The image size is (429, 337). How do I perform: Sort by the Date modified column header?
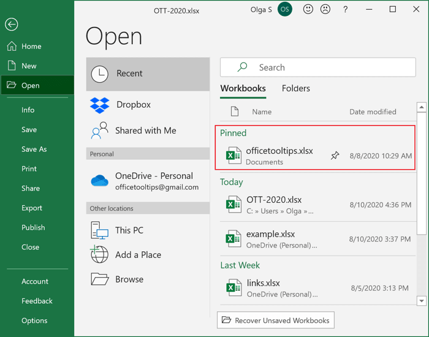tap(373, 112)
